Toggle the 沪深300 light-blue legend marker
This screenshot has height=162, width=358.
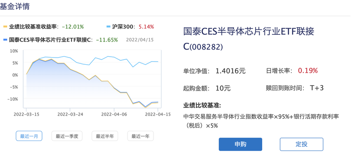pos(108,27)
